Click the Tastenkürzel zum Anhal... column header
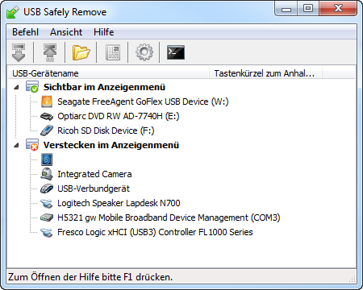 pos(265,73)
